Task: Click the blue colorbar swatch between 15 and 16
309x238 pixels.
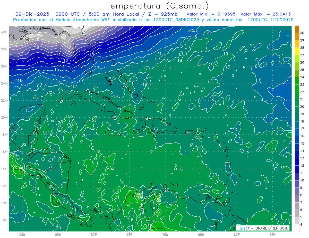Action: pos(297,140)
